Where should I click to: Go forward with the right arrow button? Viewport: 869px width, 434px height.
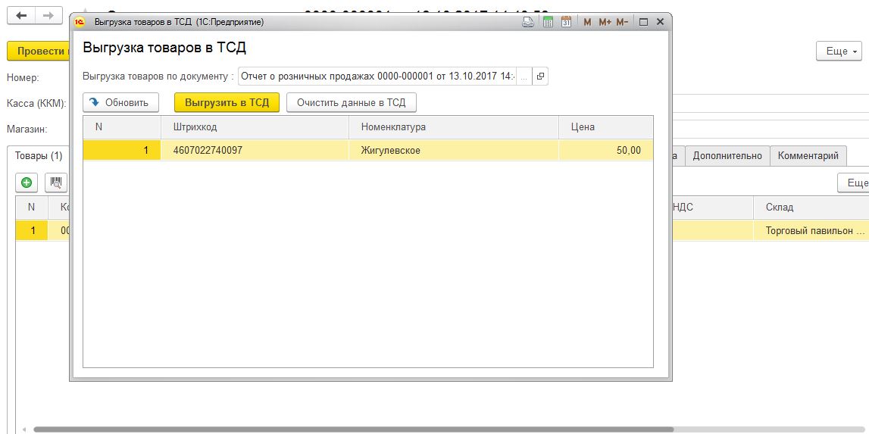coord(48,16)
